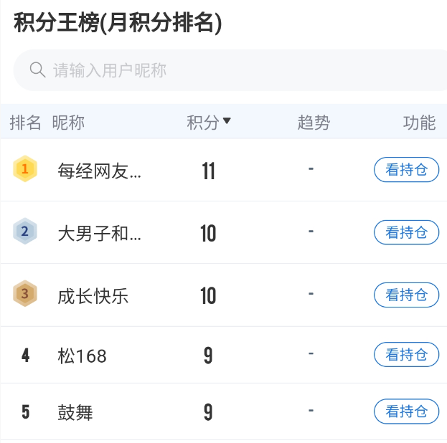Open 看持仓 for 鼓舞
The height and width of the screenshot is (443, 447).
click(406, 411)
